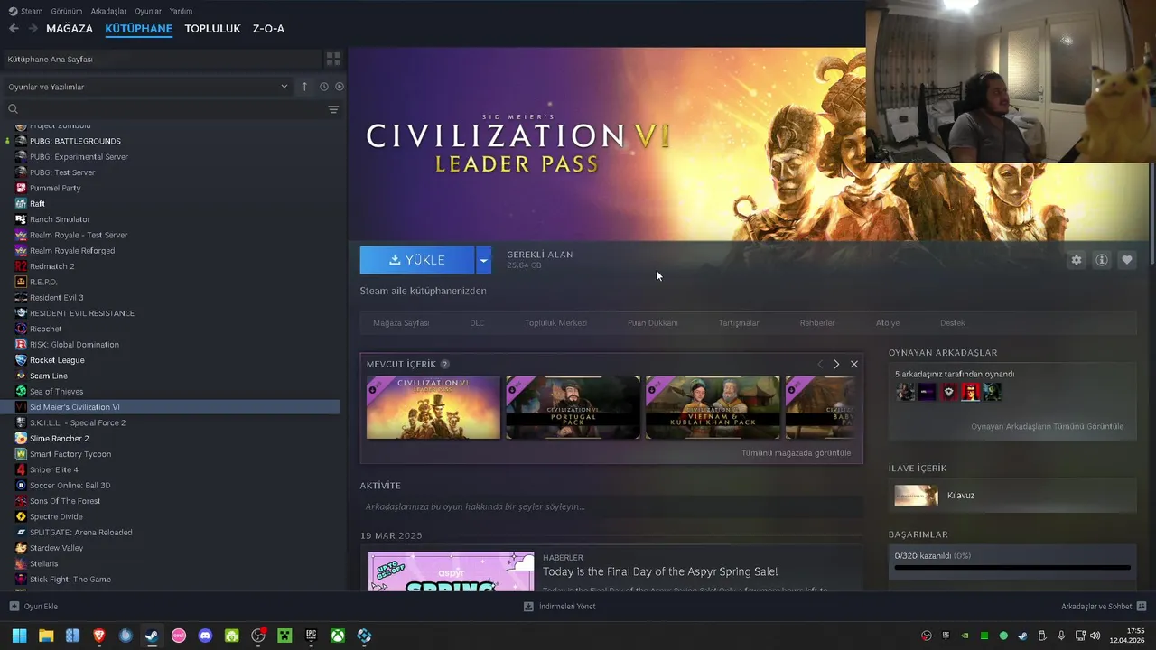Image resolution: width=1156 pixels, height=650 pixels.
Task: Open game info icon
Action: (1102, 260)
